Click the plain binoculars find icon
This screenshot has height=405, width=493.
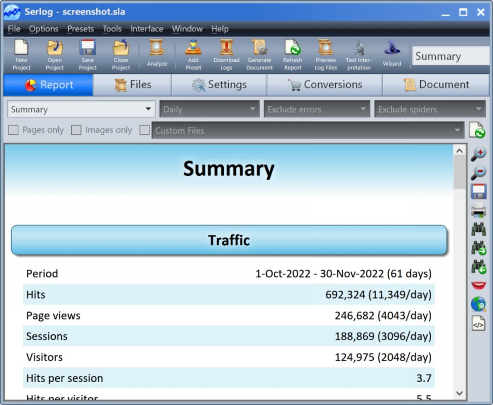click(x=478, y=229)
